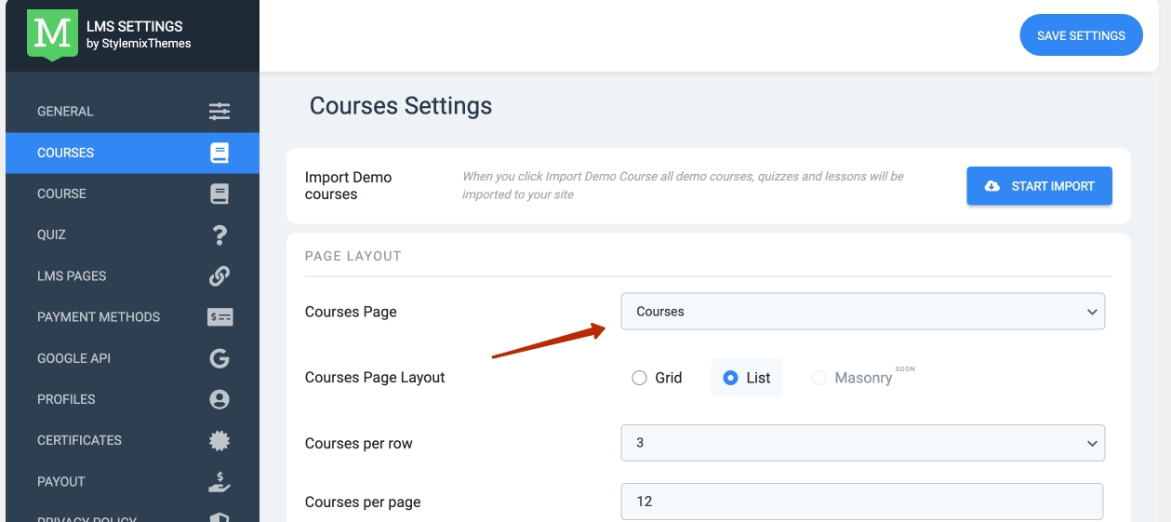Screen dimensions: 1171x522
Task: Open the Courses Page dropdown
Action: [x=862, y=312]
